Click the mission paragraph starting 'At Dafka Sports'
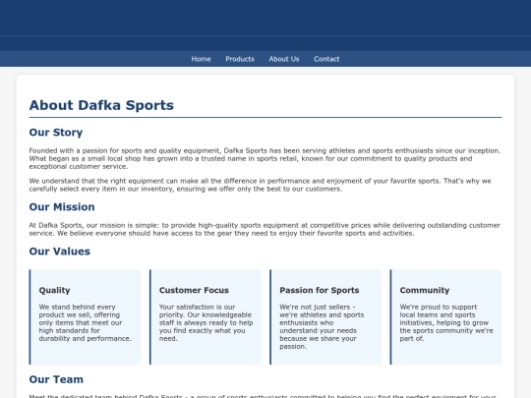Image resolution: width=531 pixels, height=398 pixels. 265,229
